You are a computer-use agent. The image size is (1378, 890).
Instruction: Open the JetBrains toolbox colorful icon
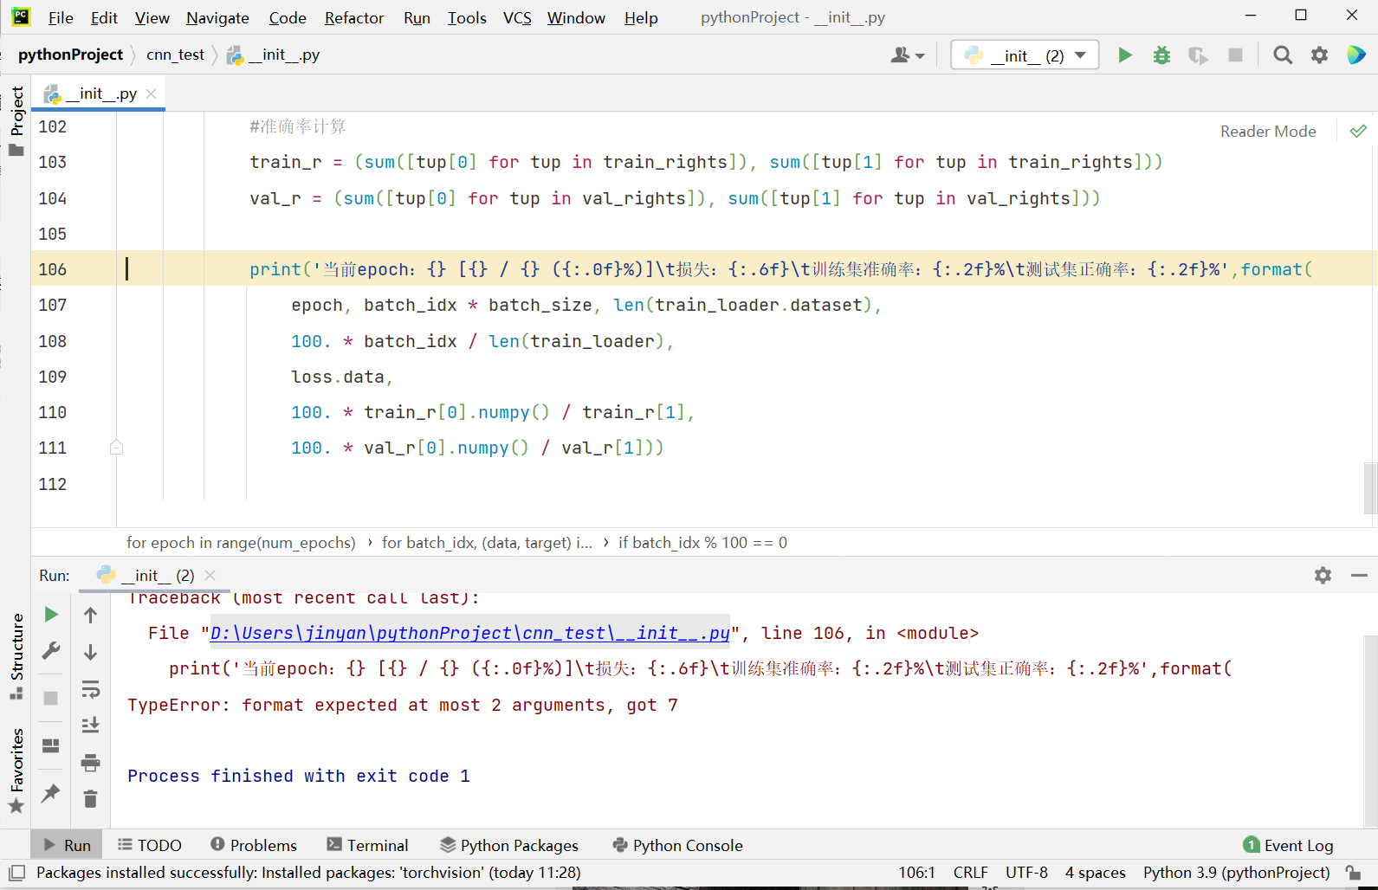coord(1355,55)
